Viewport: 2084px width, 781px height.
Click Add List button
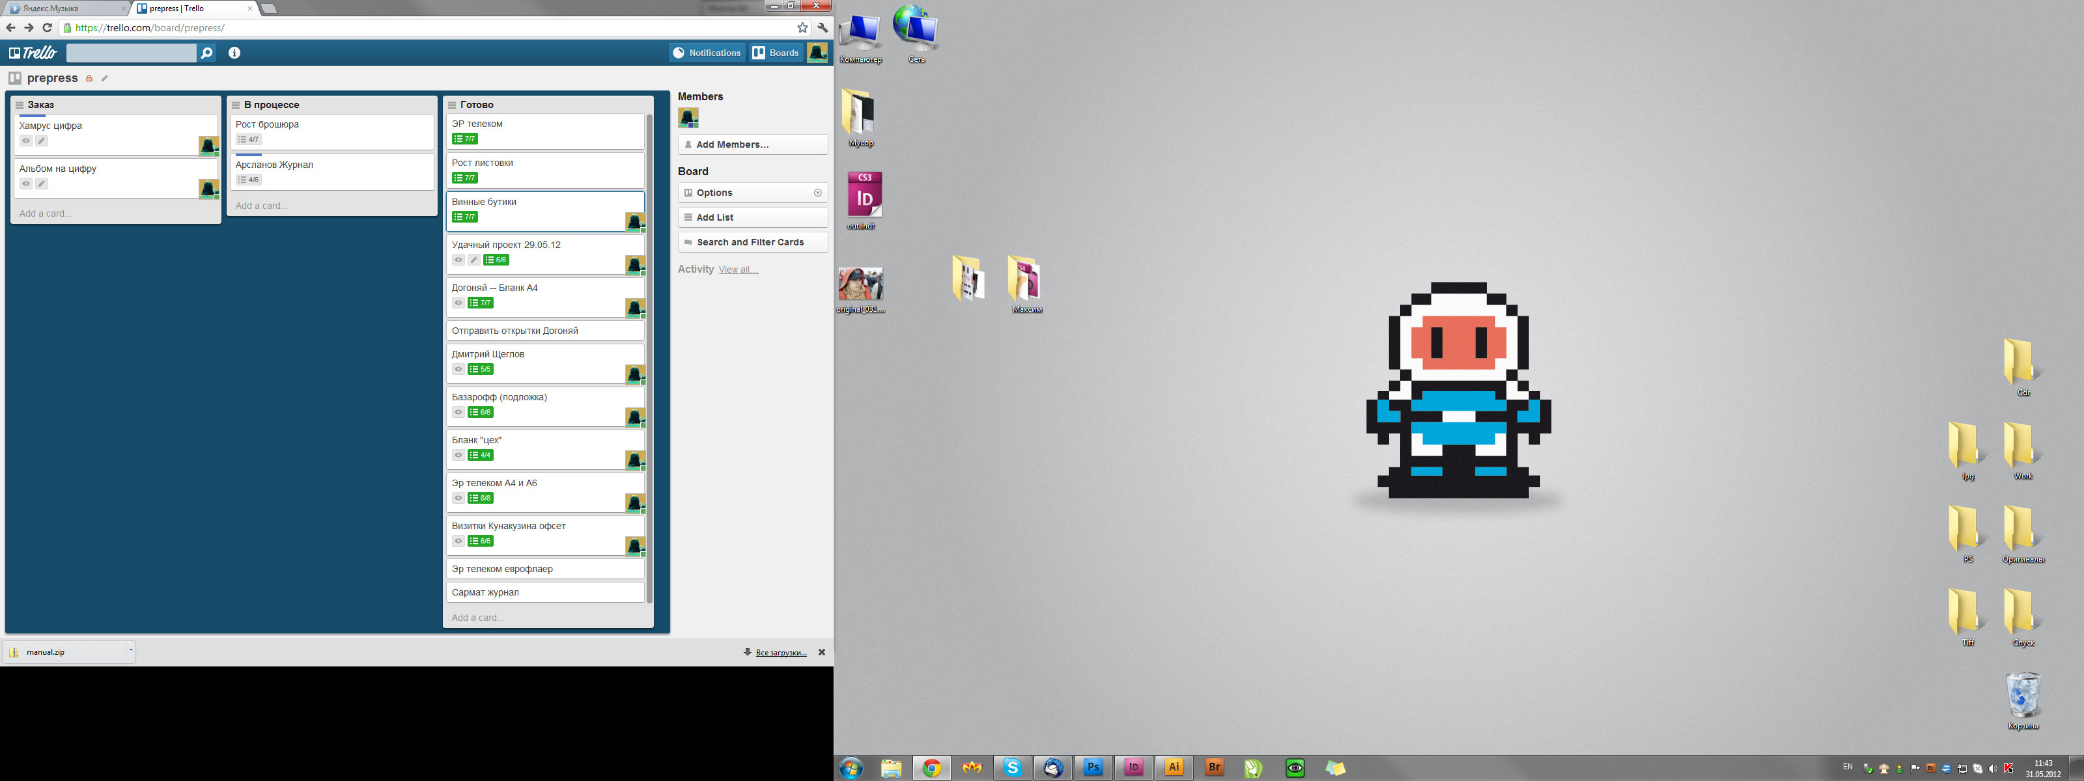click(752, 217)
